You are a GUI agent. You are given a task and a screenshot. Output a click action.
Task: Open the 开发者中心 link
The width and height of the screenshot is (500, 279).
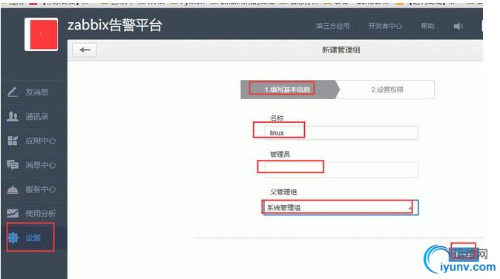[385, 26]
